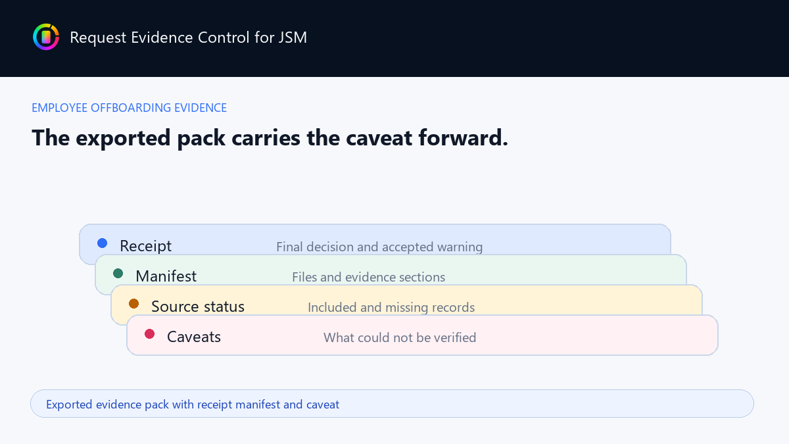Click 'Files and evidence sections' text

coord(368,278)
